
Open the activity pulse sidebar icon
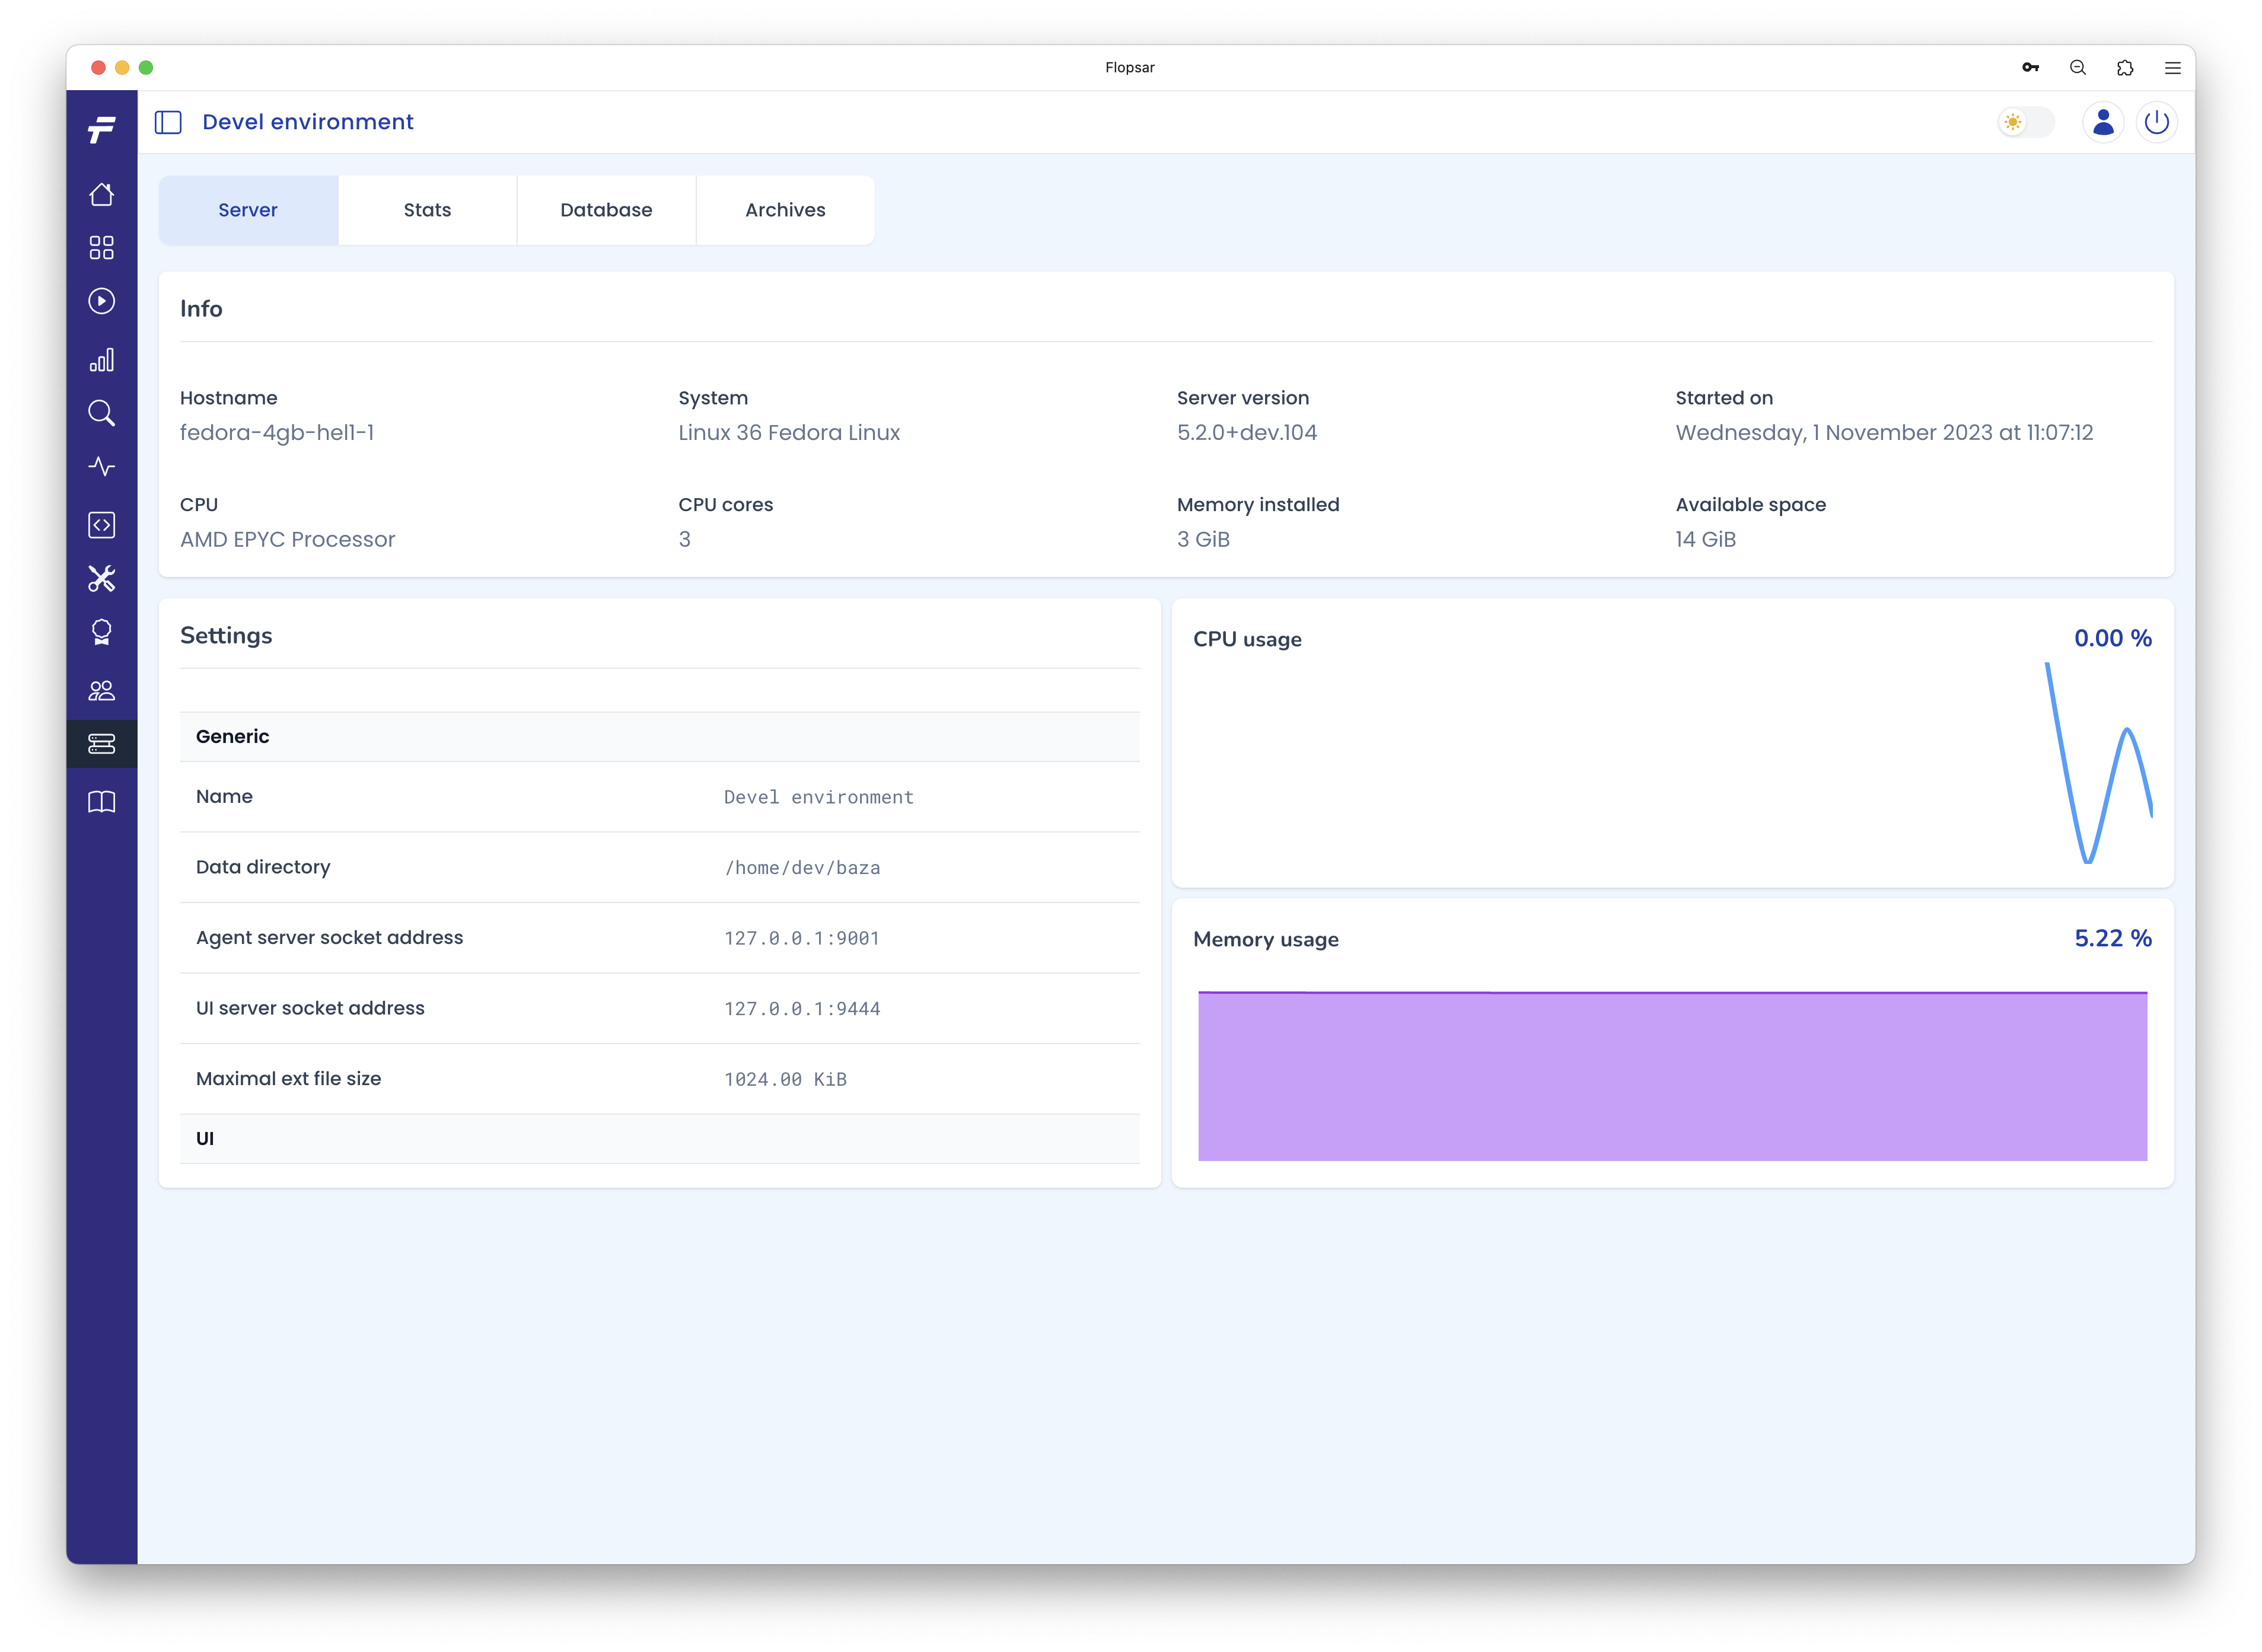(x=101, y=467)
